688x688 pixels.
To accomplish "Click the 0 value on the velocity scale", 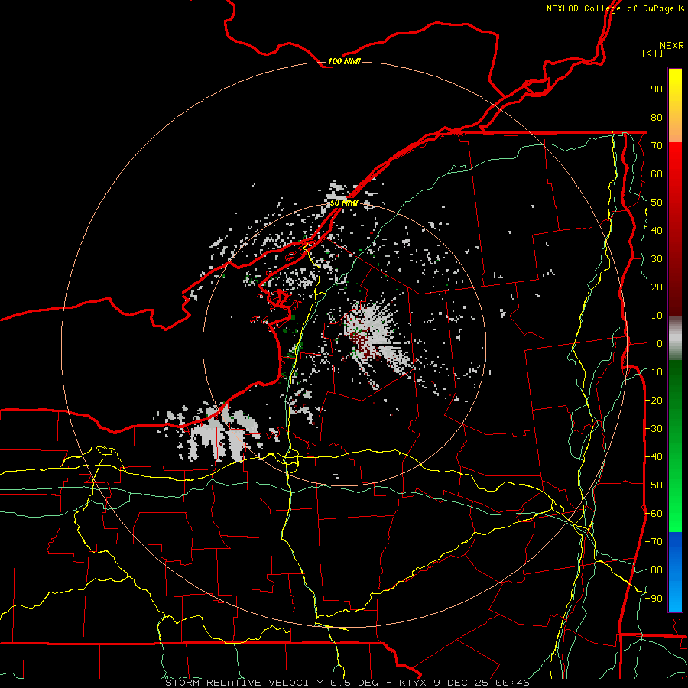I will click(x=660, y=343).
